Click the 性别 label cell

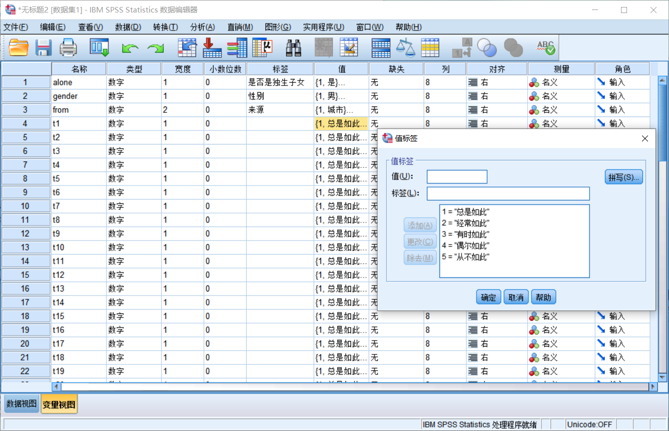coord(280,96)
